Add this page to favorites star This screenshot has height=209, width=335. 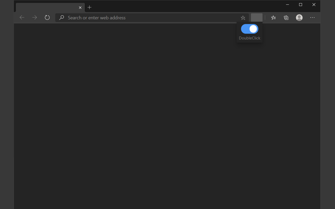coord(243,18)
